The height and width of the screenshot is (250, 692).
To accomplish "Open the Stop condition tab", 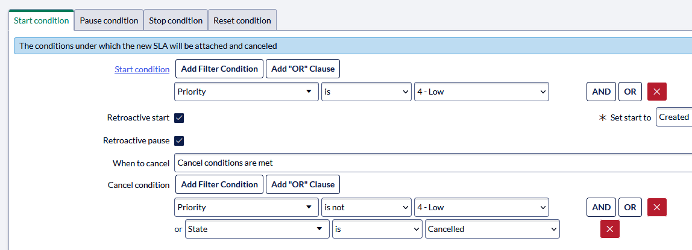I will (x=175, y=20).
